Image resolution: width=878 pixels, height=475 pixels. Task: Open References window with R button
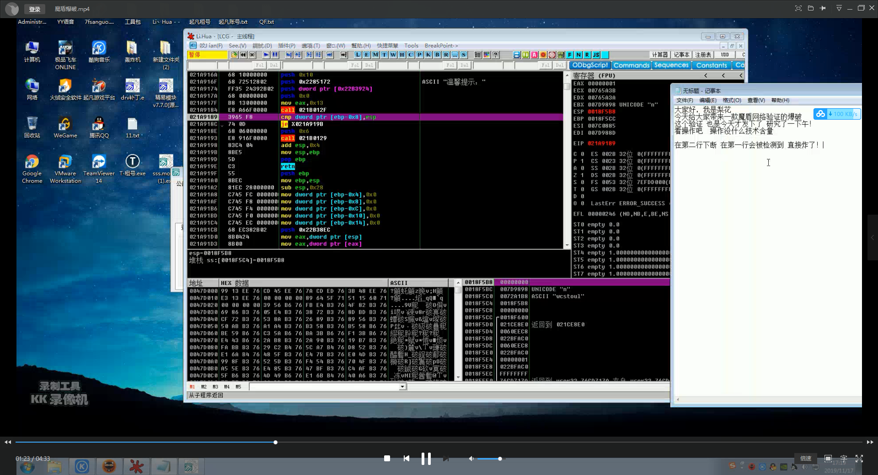pos(446,55)
